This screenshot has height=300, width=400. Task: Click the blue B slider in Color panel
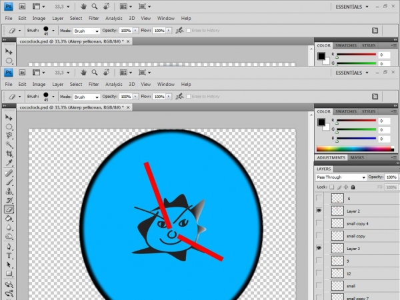click(357, 138)
